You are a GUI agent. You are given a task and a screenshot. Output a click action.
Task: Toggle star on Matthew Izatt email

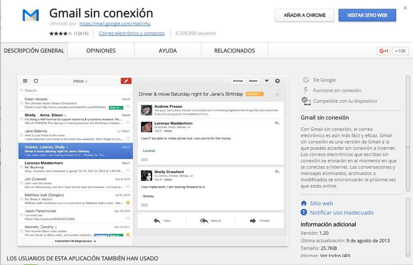128,202
